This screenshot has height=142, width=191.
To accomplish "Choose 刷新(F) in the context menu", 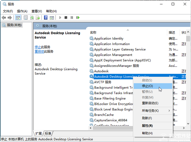I will [153, 118].
